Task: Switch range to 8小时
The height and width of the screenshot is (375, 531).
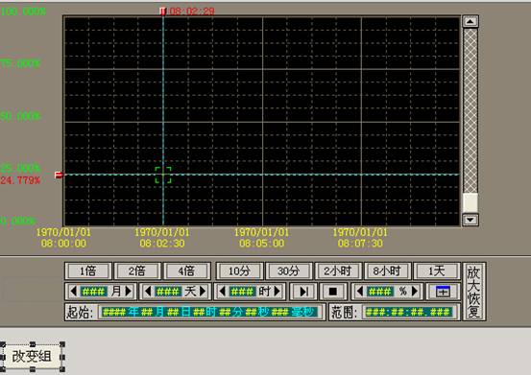Action: 387,270
